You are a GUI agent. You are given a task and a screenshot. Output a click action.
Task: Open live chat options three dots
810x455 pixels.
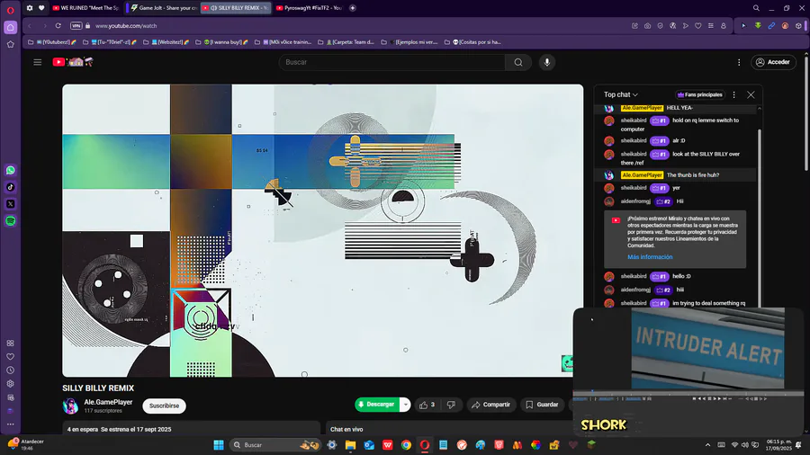(734, 95)
